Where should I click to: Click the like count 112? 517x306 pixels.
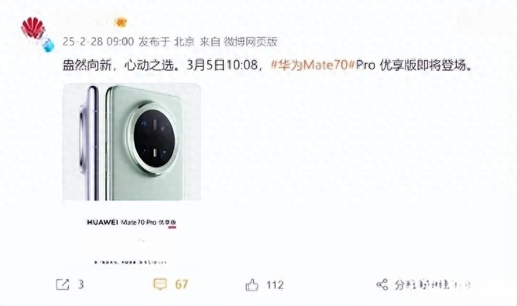[275, 285]
